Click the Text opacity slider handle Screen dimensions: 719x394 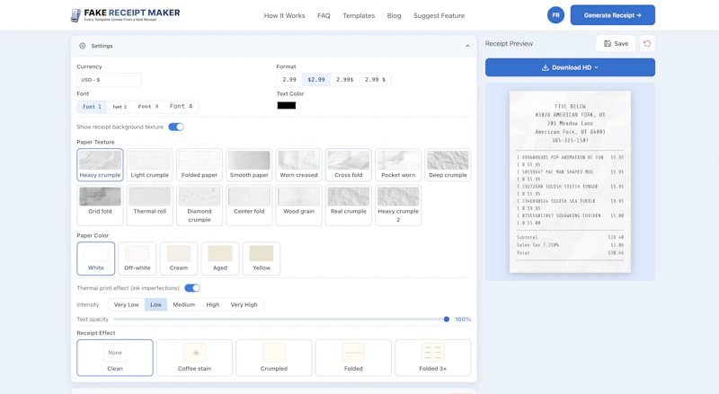click(447, 320)
